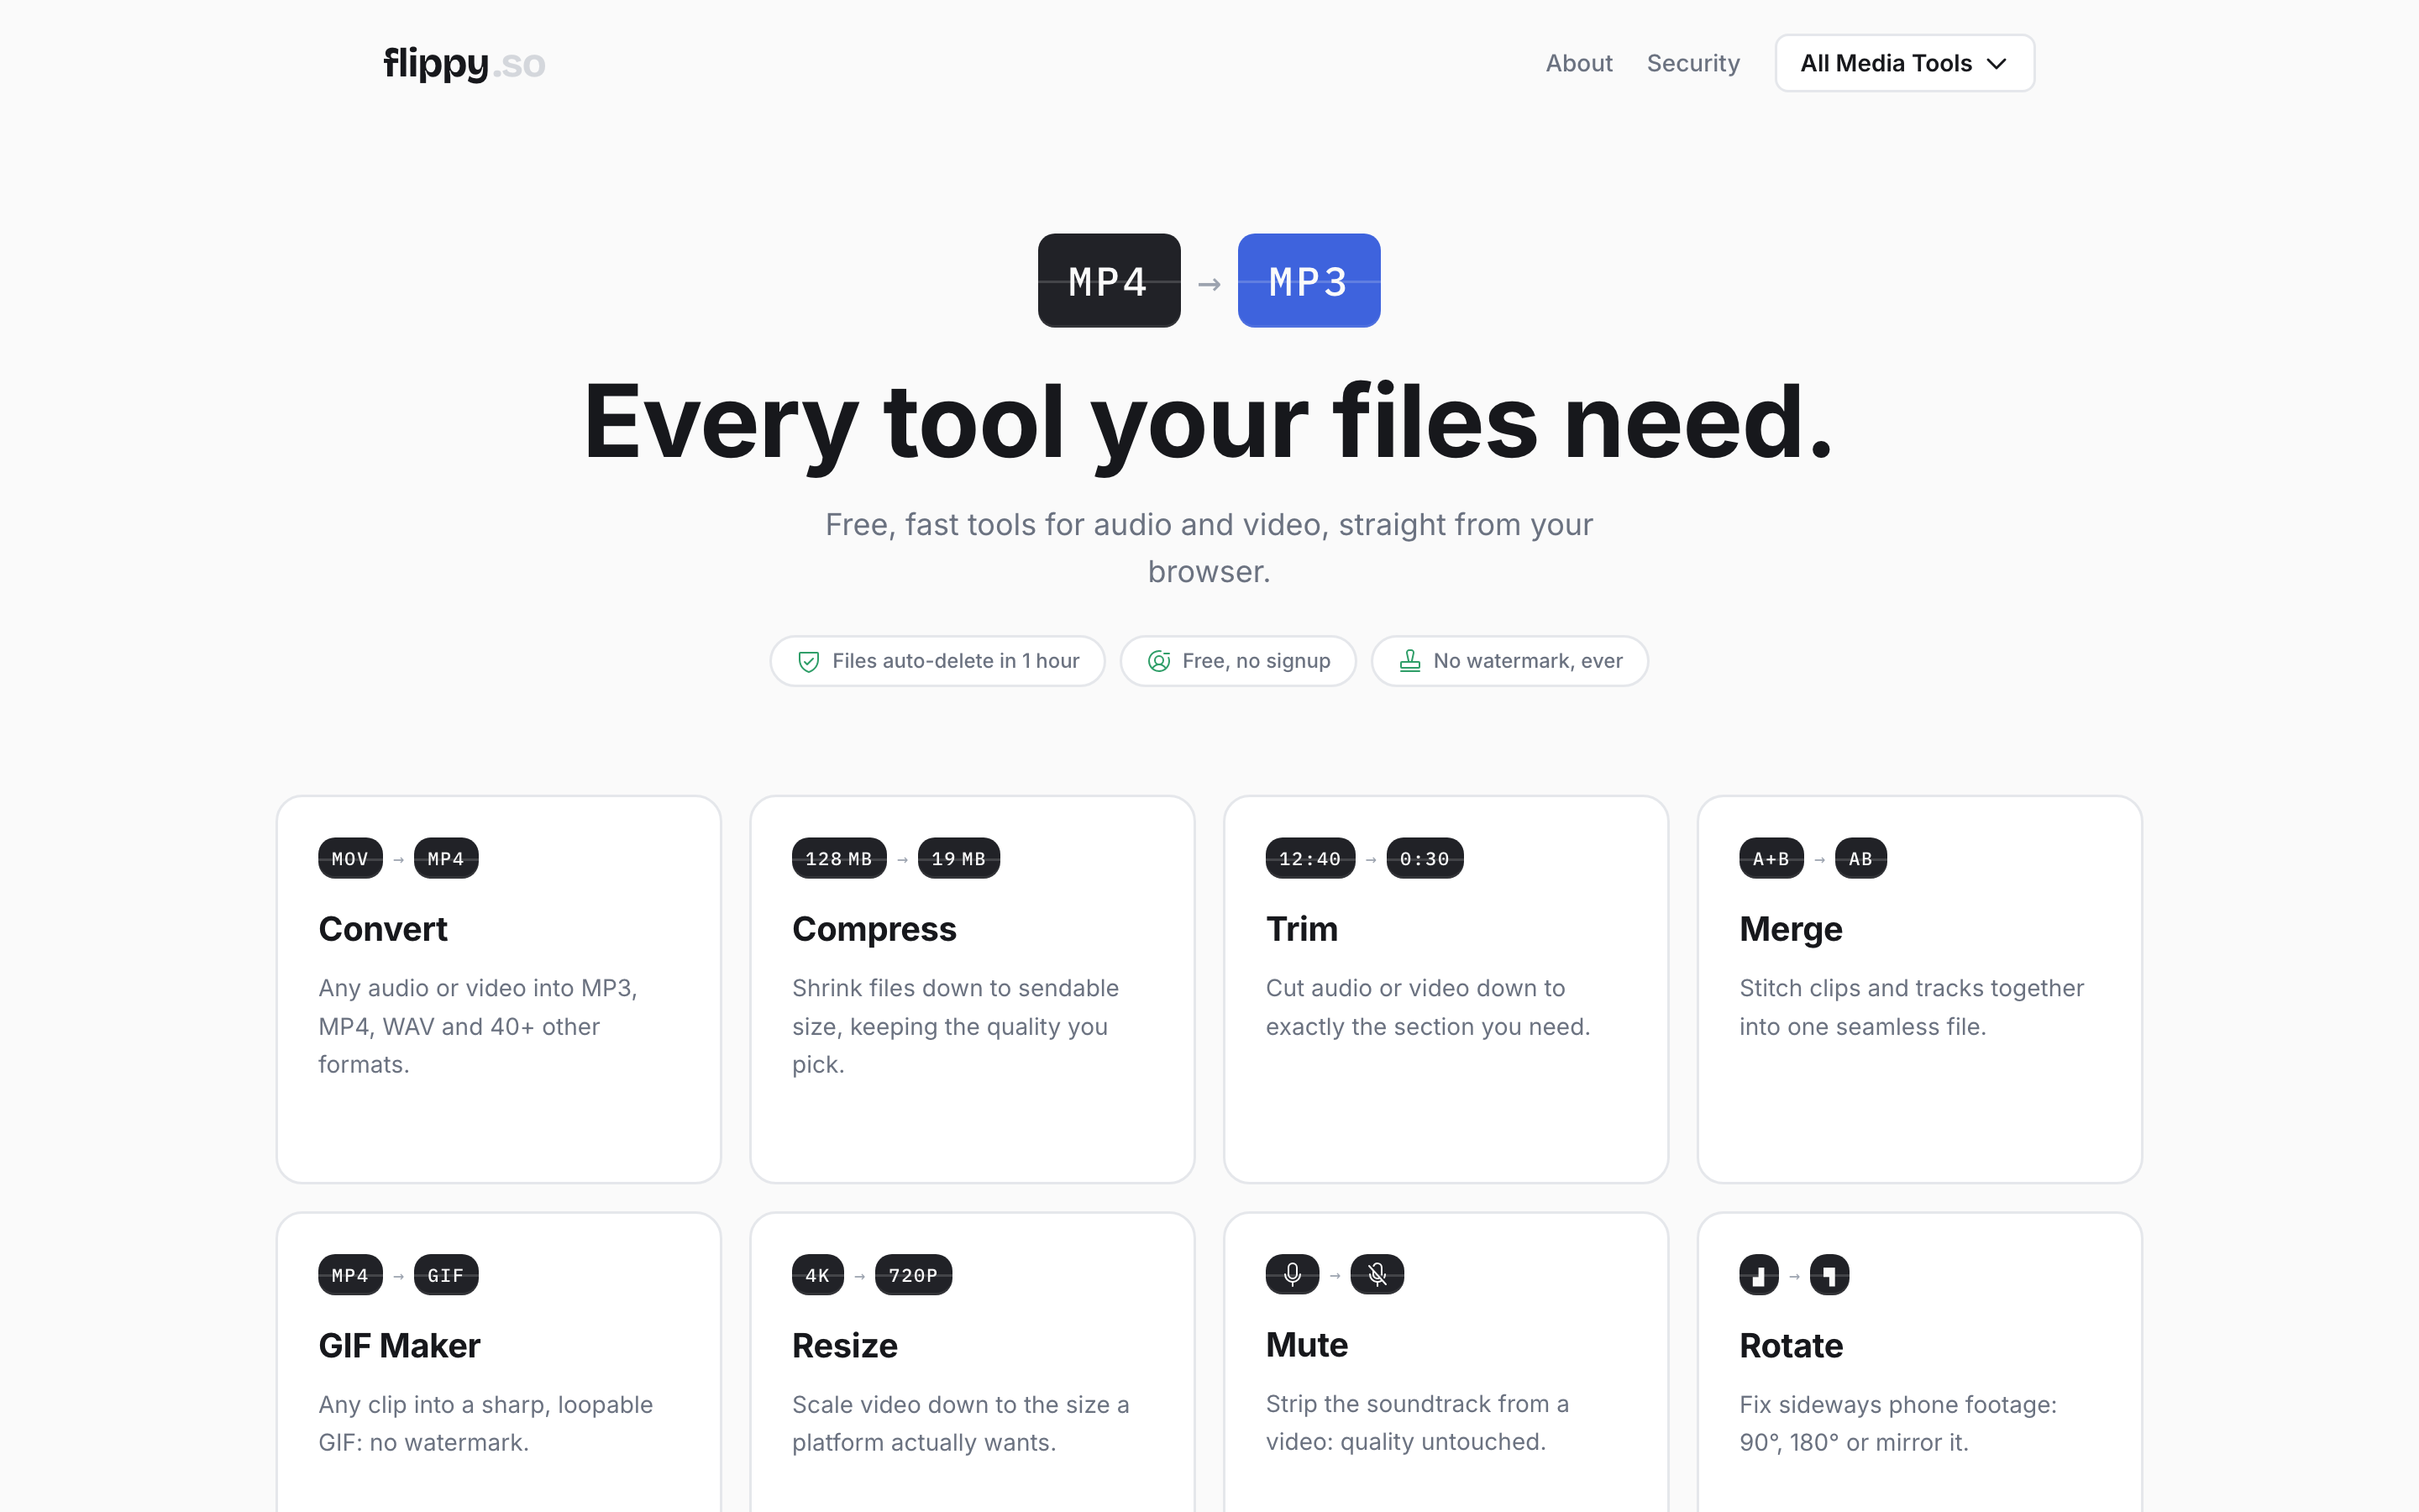Open the Mute tool card
The height and width of the screenshot is (1512, 2419).
1446,1362
